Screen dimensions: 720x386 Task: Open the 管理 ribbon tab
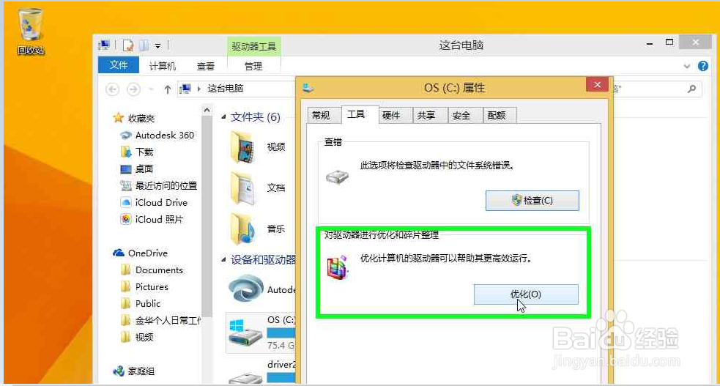(253, 66)
